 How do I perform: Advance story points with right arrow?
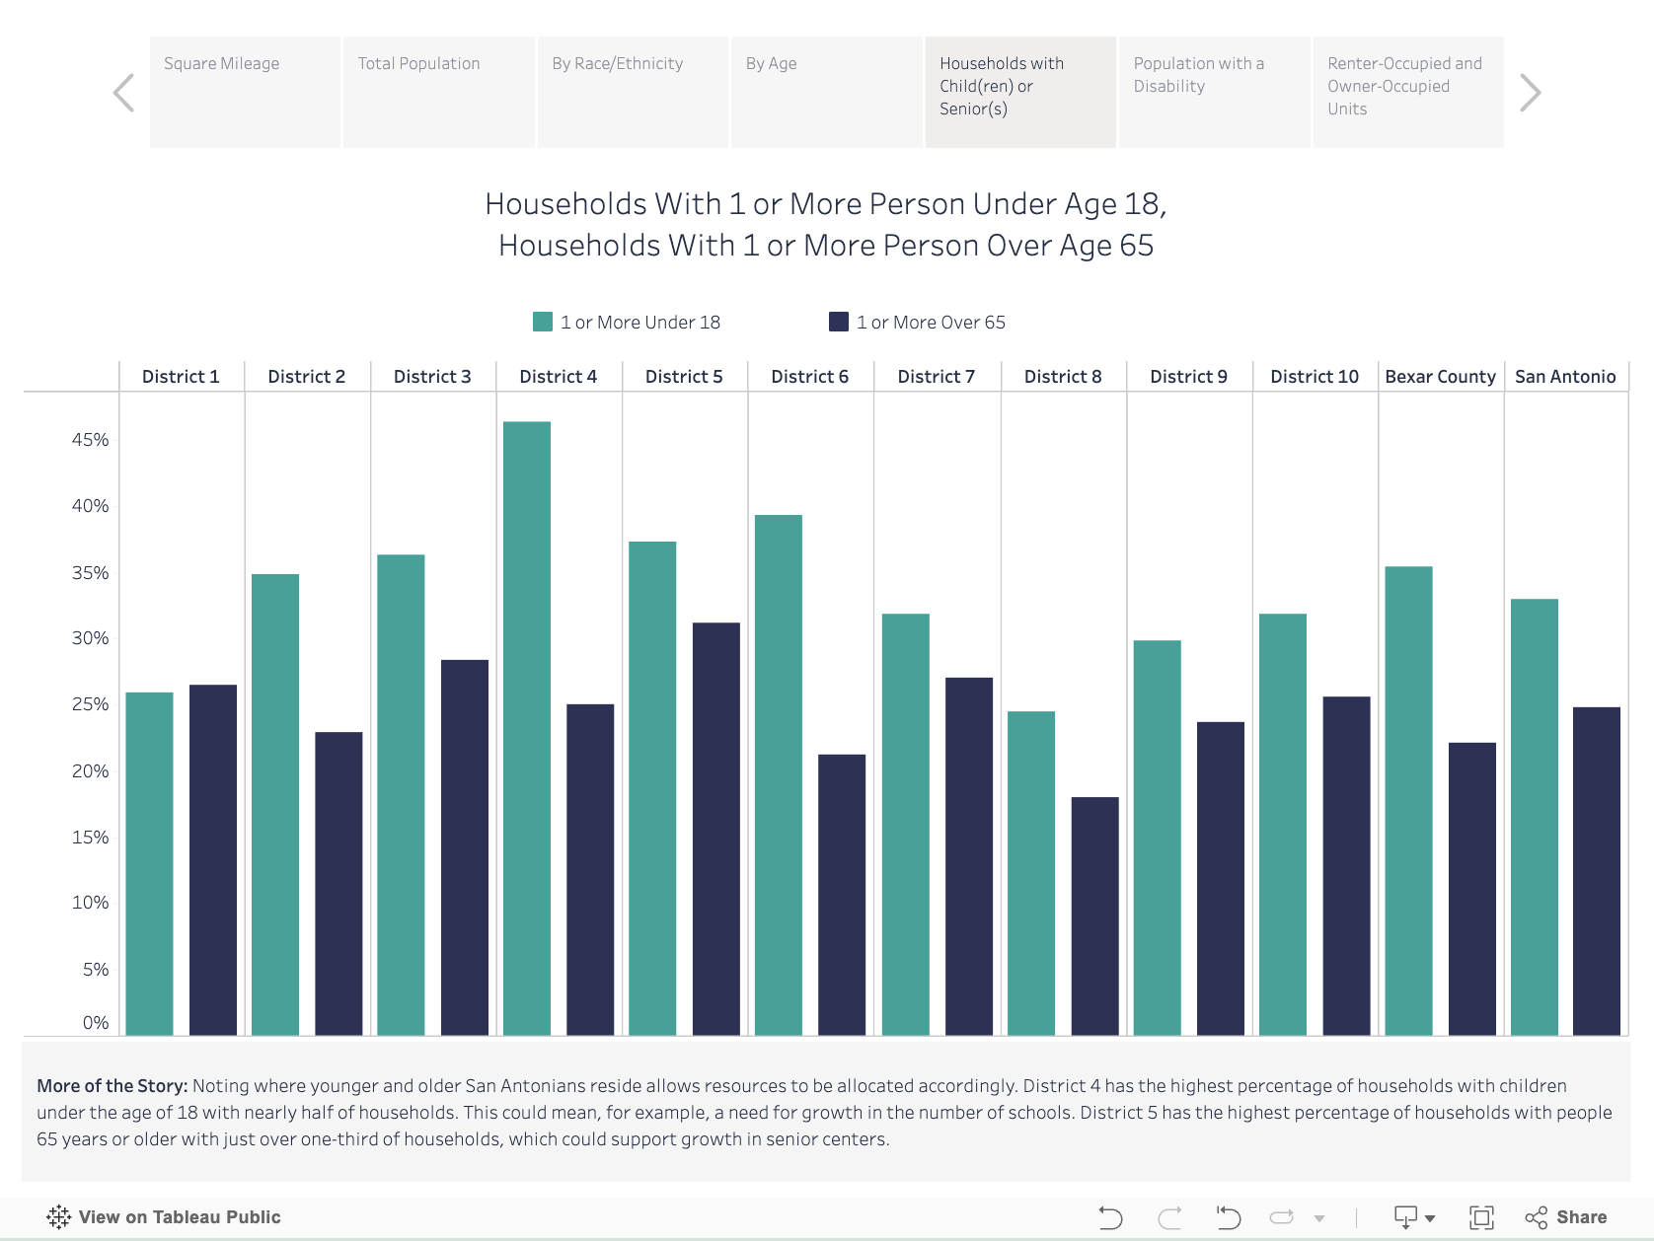(1530, 93)
